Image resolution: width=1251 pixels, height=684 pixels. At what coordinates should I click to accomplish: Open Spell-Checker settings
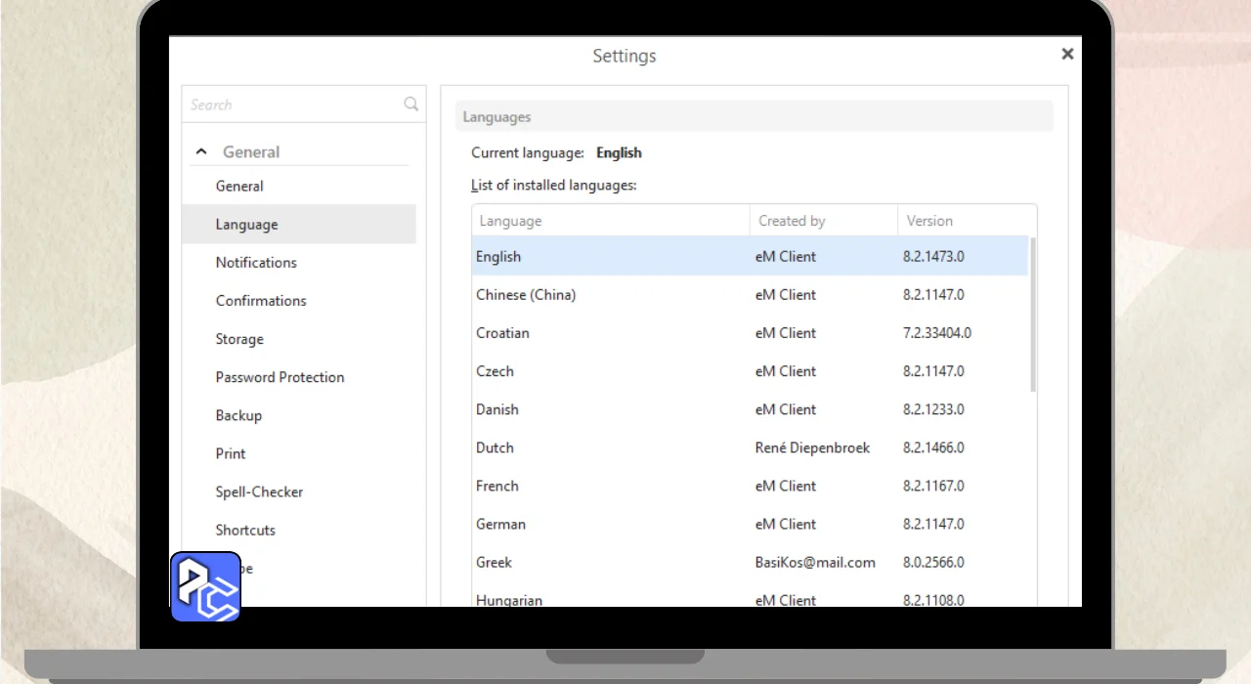[259, 492]
